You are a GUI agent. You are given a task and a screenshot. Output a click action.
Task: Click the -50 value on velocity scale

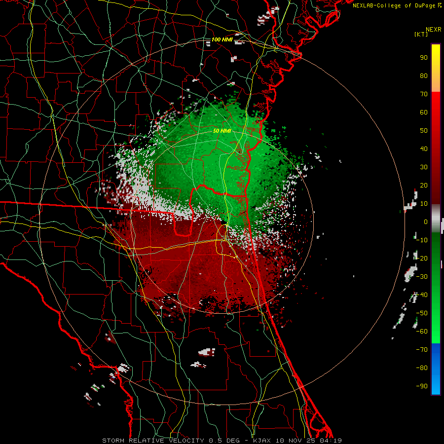422,313
